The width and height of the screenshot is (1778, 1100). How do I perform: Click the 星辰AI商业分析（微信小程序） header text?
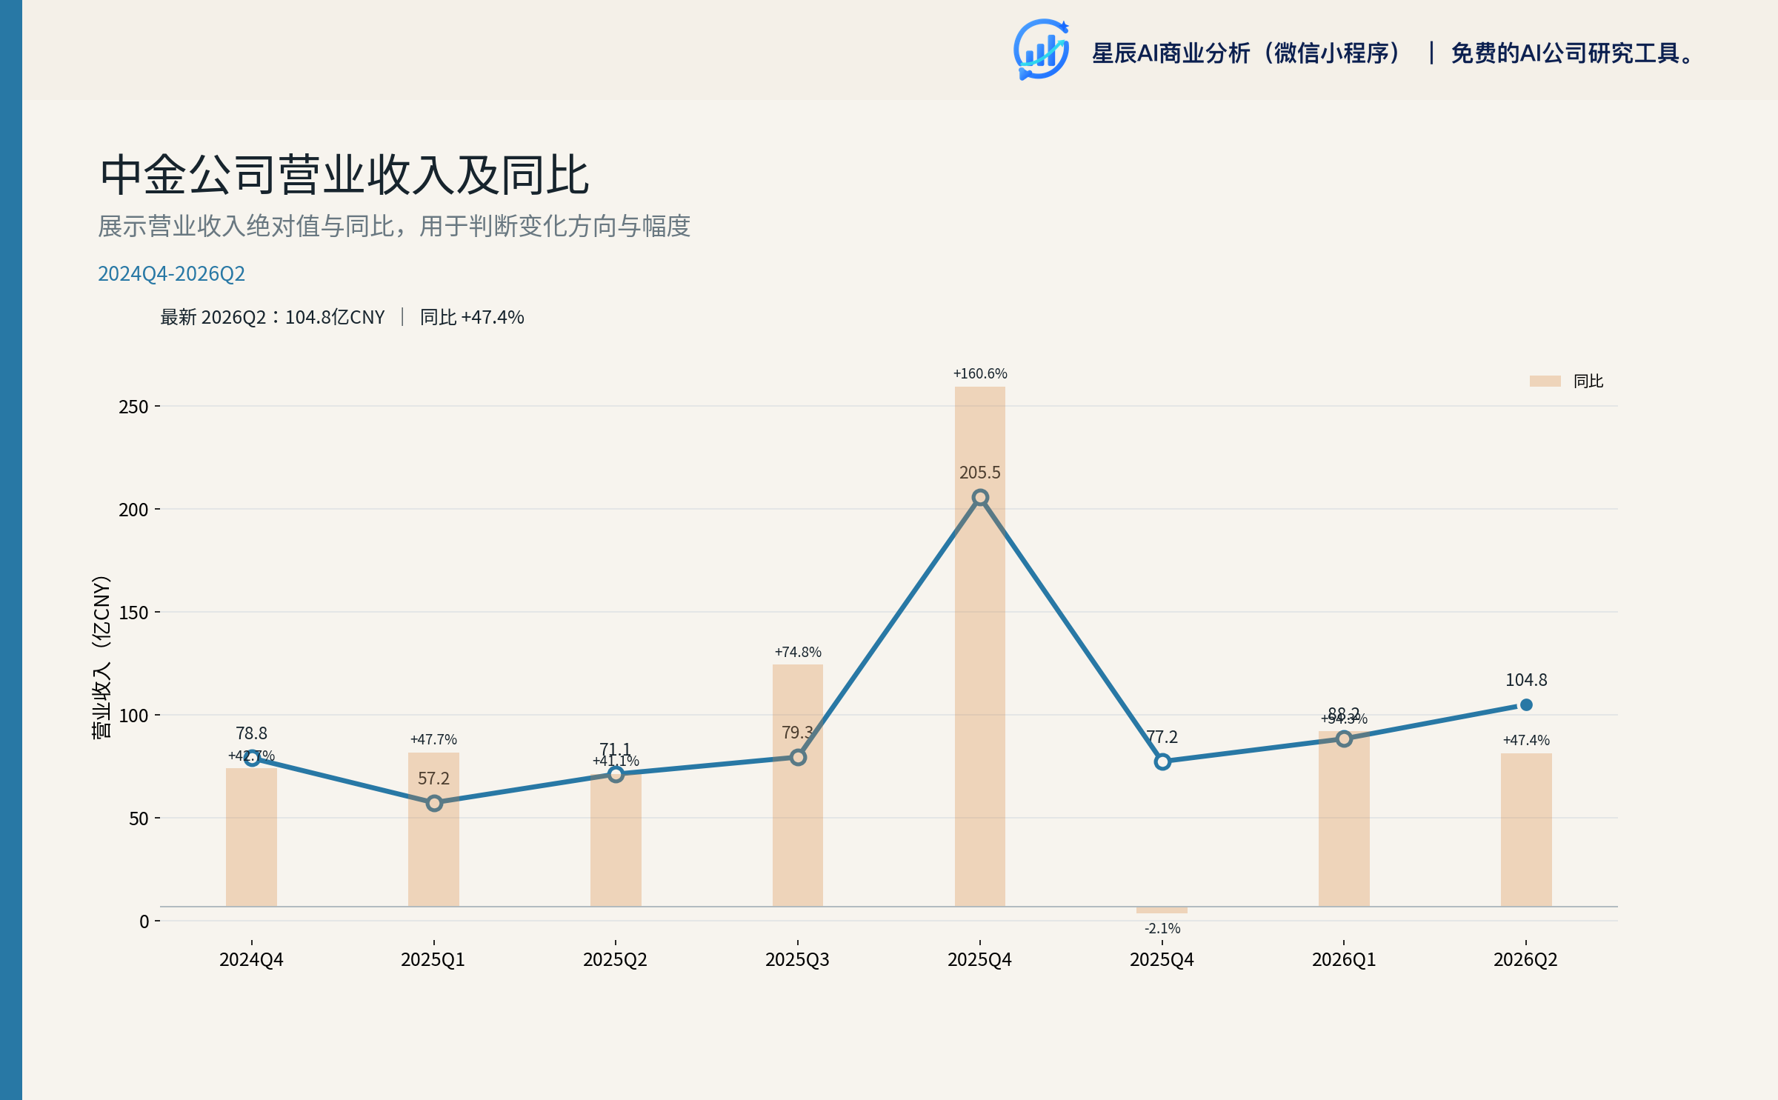[1248, 53]
